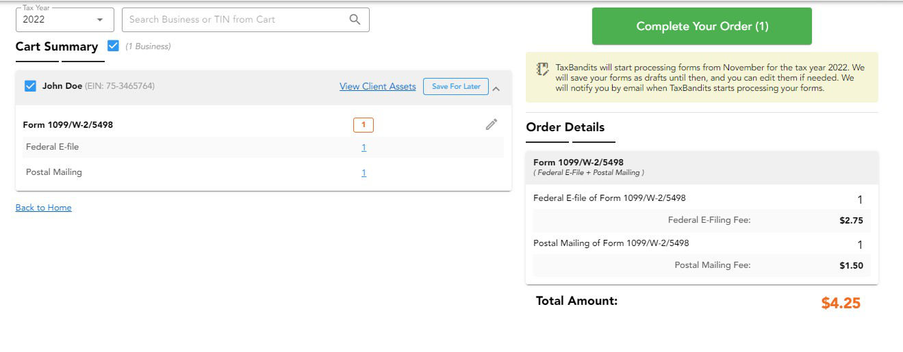Image resolution: width=903 pixels, height=352 pixels.
Task: Click the Total Amount $4.25 value
Action: point(841,303)
